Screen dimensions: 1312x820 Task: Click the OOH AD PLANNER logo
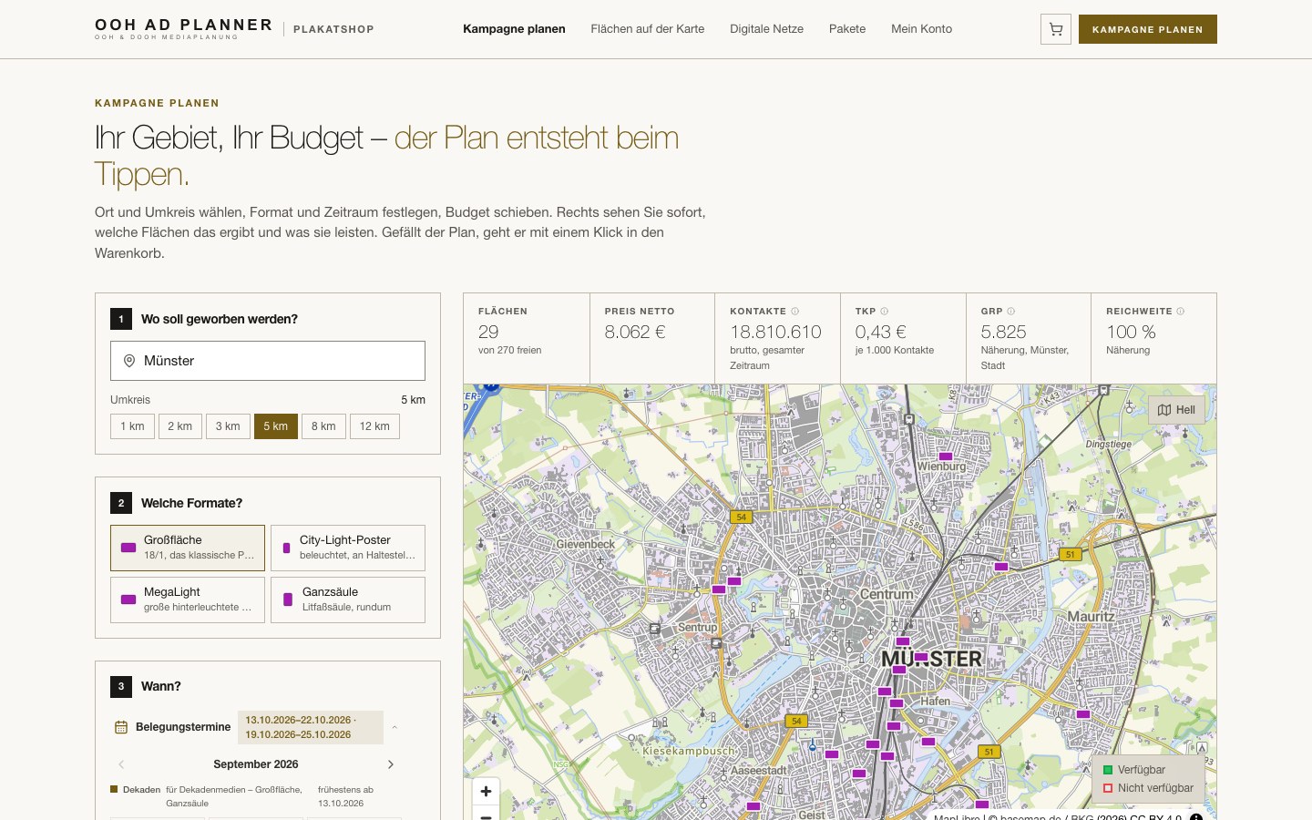[183, 28]
